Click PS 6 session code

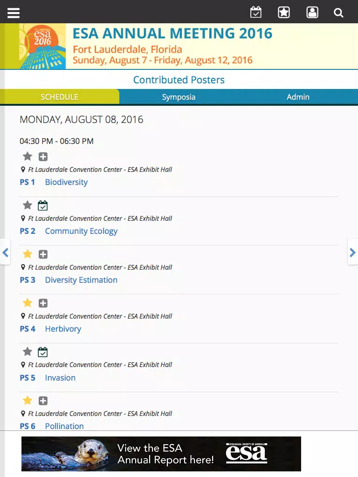tap(28, 426)
